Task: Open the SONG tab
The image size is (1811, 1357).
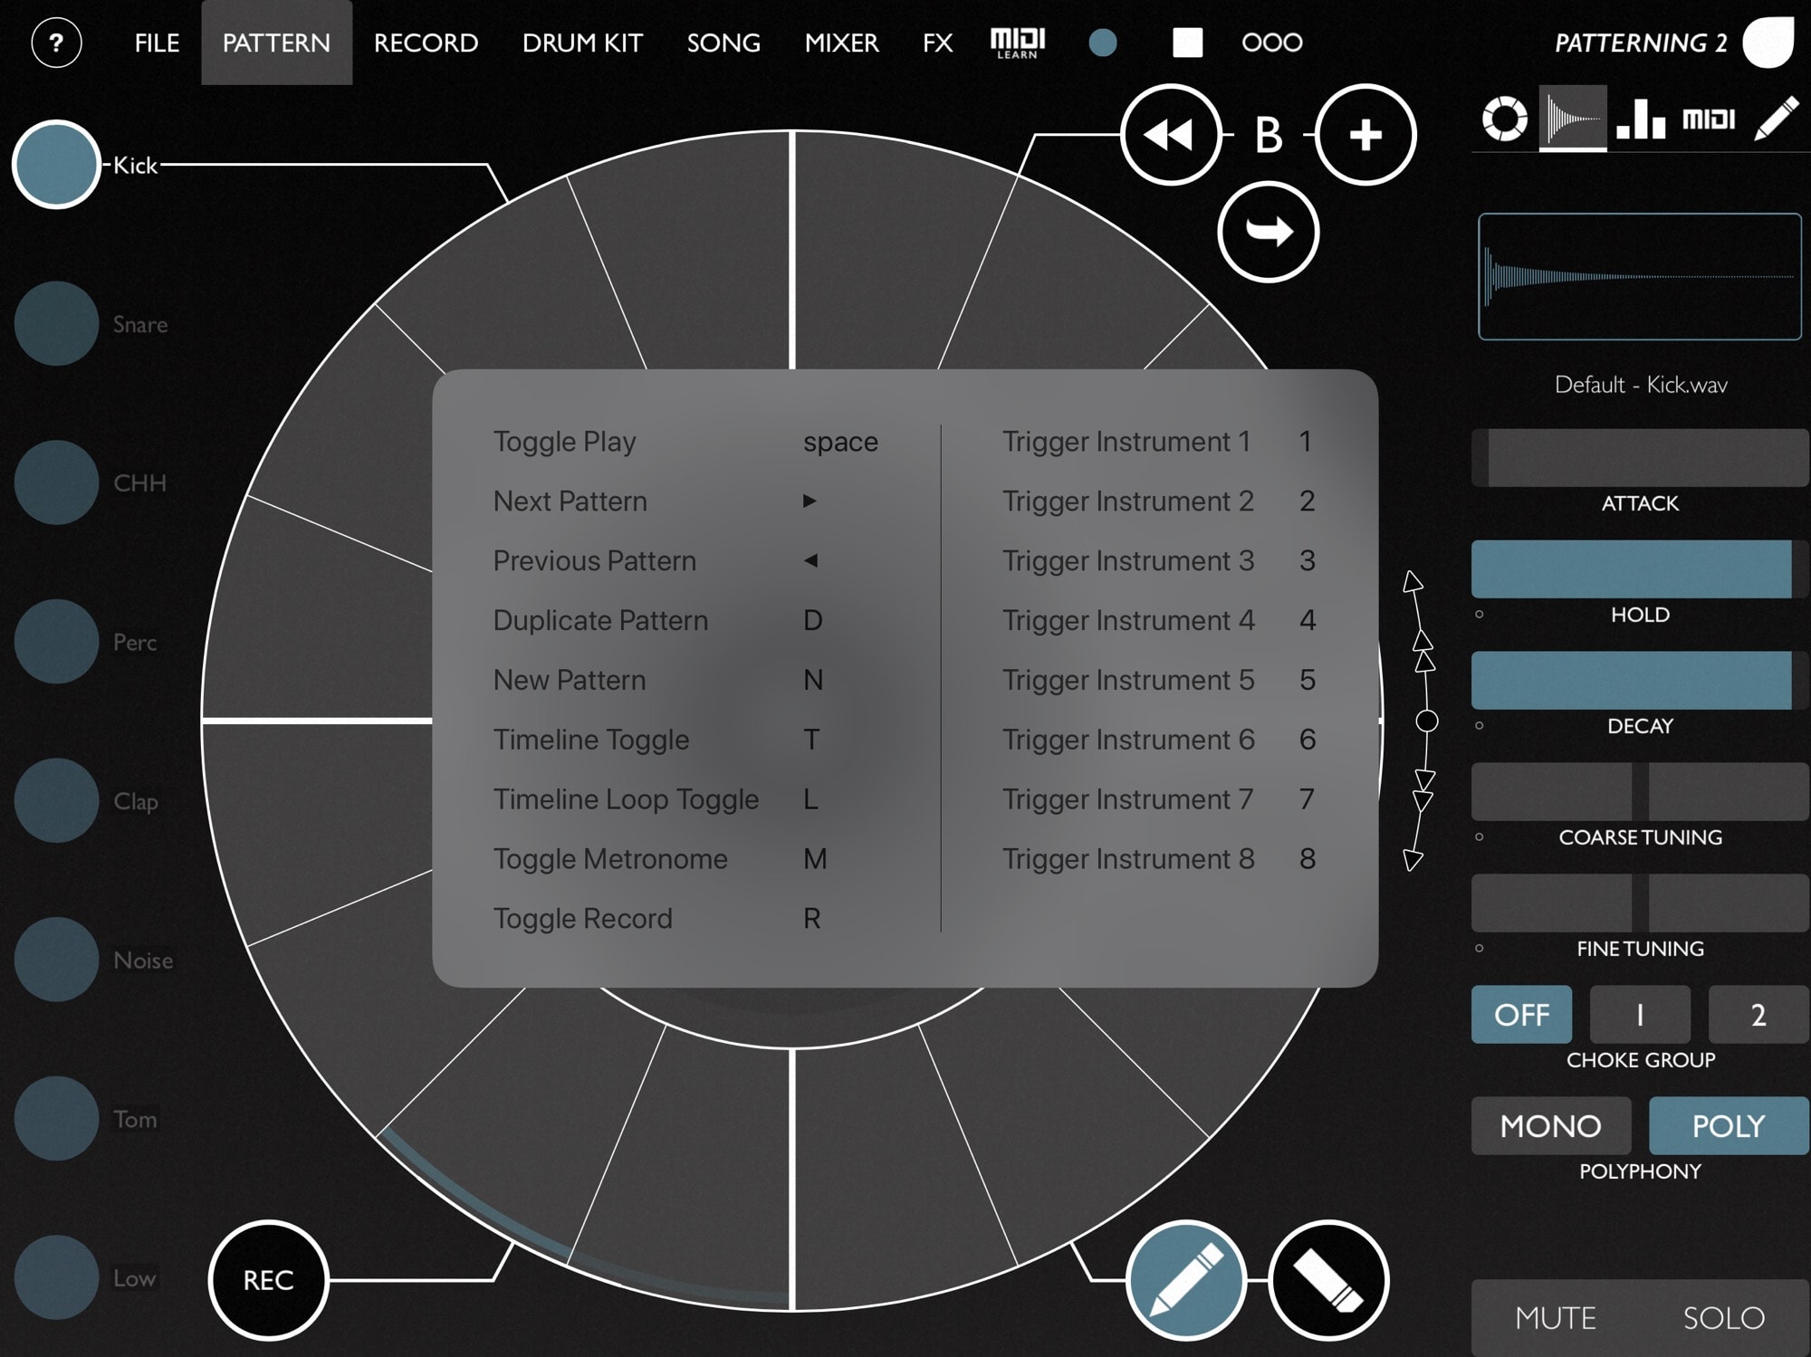Action: [723, 43]
